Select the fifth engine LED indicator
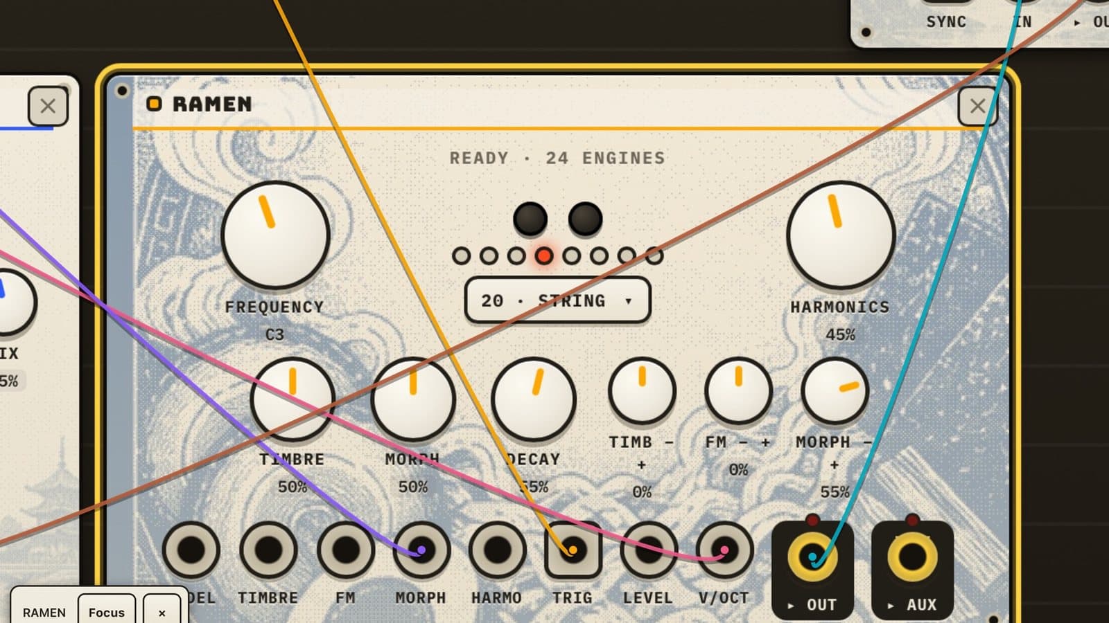 click(572, 256)
